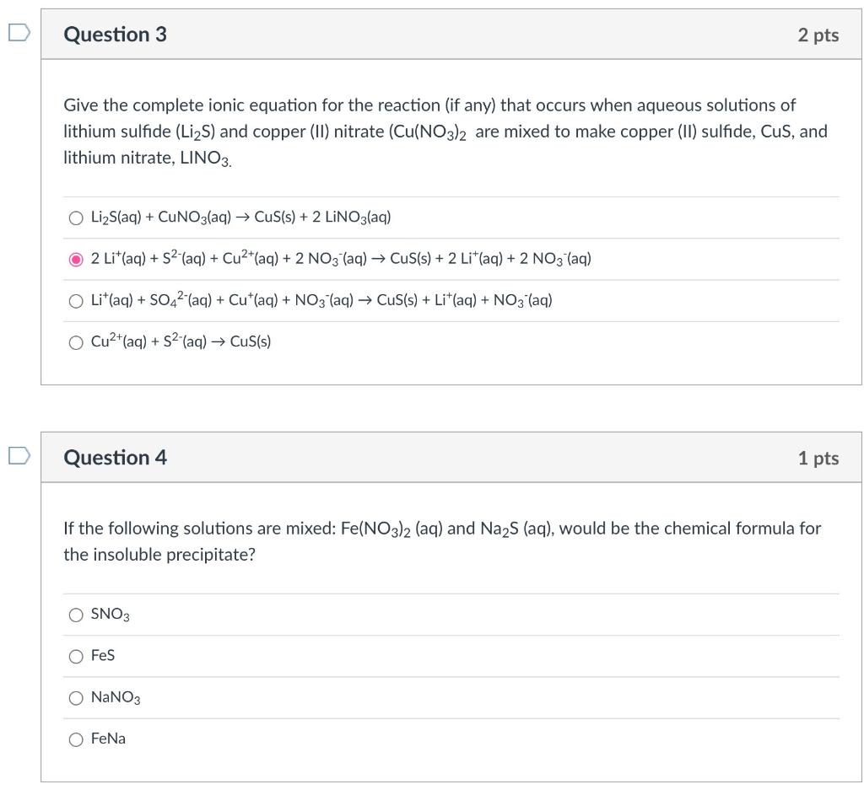
Task: Click the Question 3 header title
Action: tap(116, 35)
